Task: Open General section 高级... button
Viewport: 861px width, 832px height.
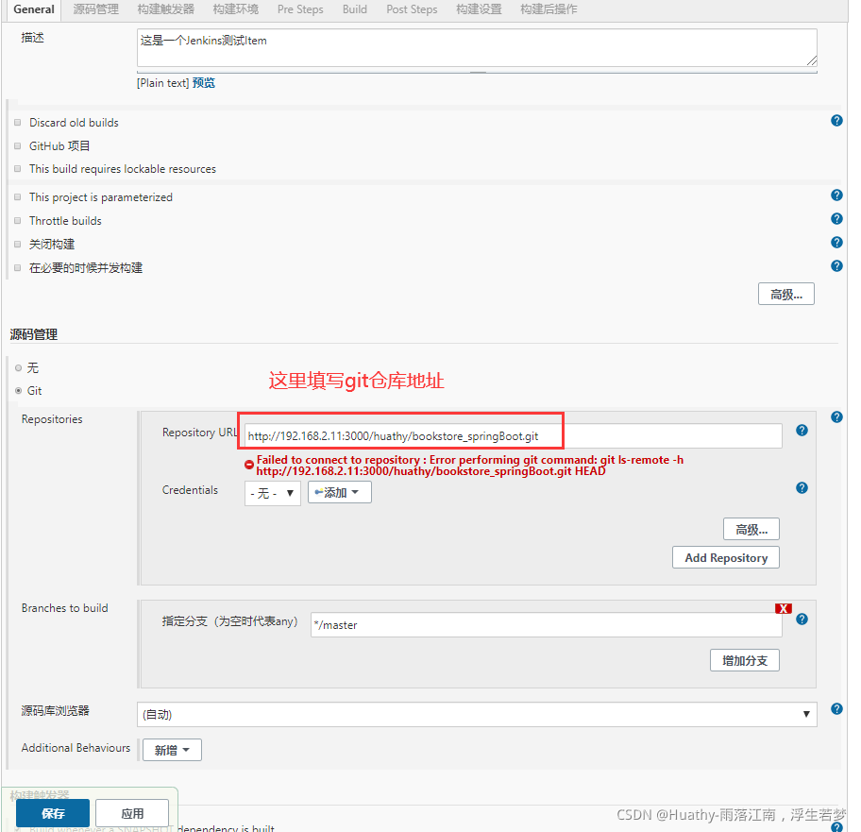Action: tap(785, 294)
